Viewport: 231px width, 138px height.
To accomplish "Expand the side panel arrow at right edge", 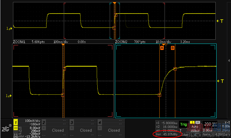I will [x=229, y=61].
